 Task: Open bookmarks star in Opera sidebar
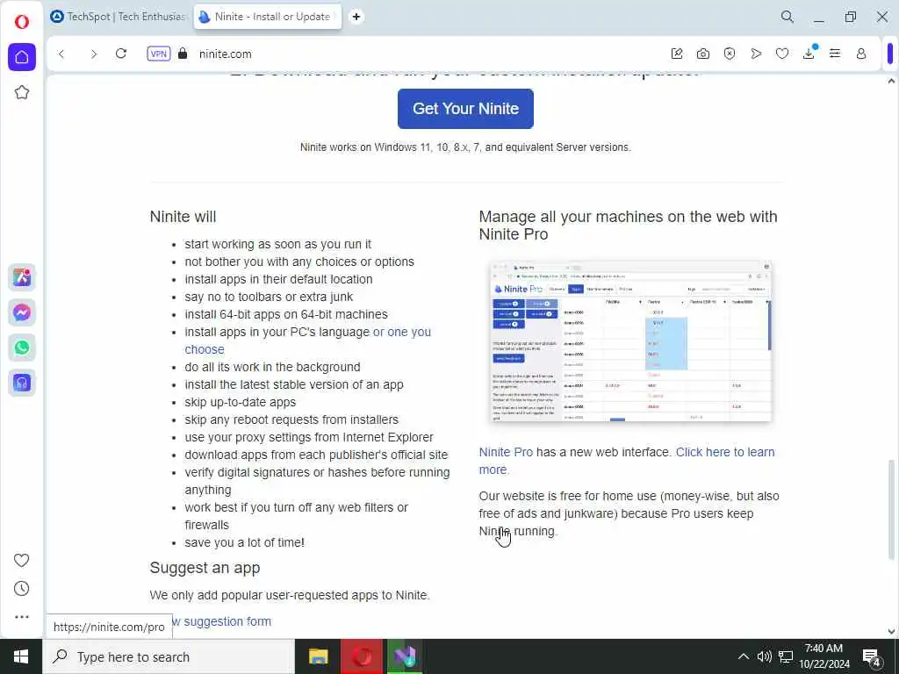(22, 92)
